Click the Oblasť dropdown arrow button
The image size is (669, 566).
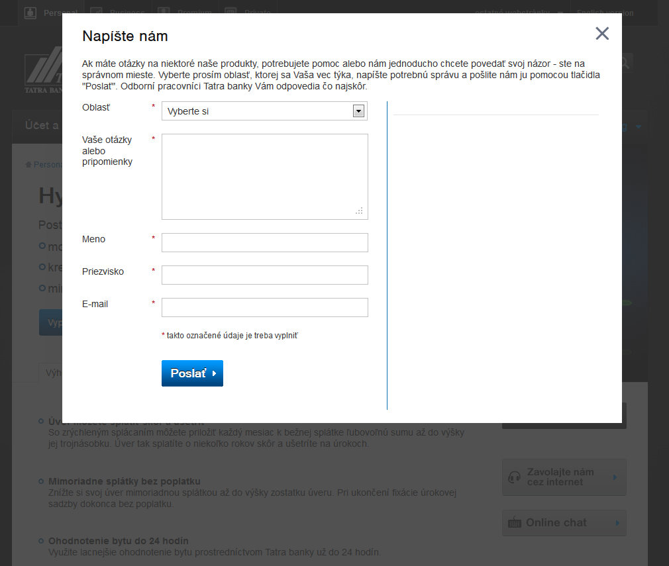point(358,111)
